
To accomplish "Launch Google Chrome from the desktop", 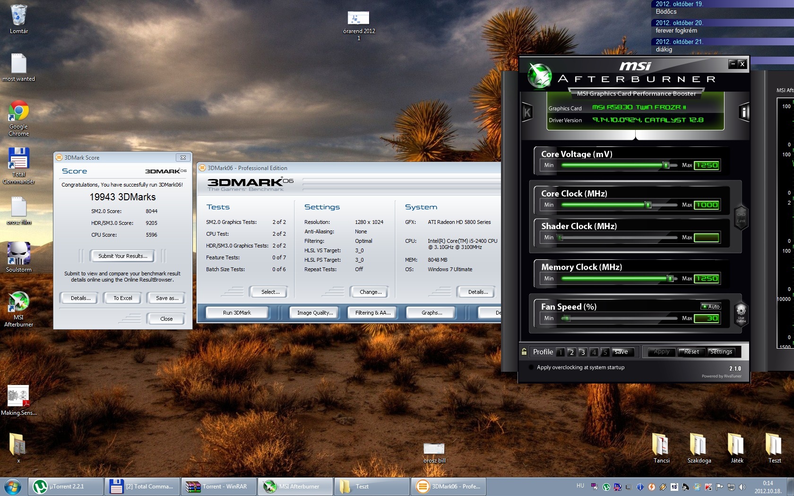I will point(18,118).
